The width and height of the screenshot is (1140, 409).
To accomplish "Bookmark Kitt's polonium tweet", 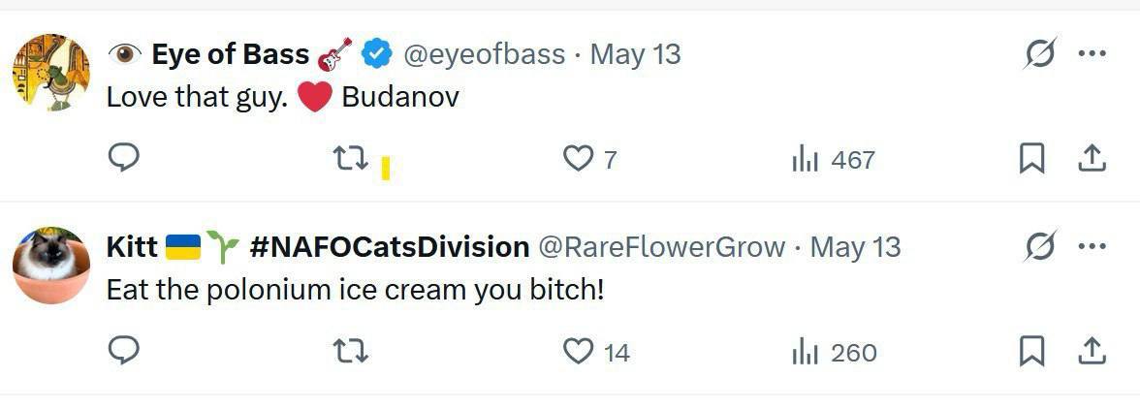I will [1031, 351].
